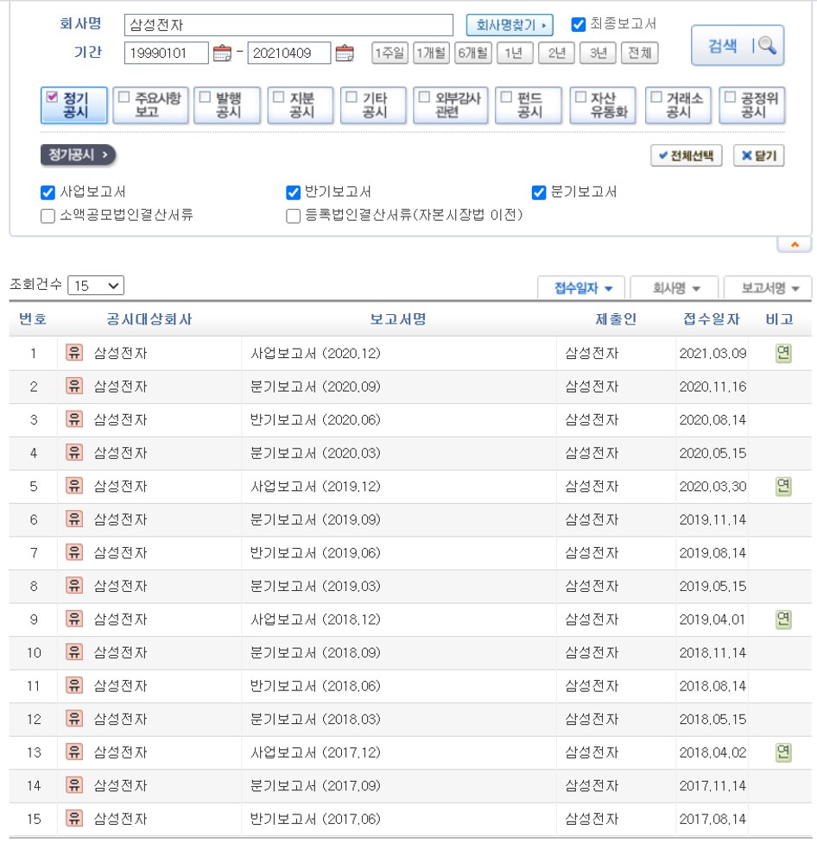Sort results by 회사명
The image size is (817, 843).
tap(674, 288)
